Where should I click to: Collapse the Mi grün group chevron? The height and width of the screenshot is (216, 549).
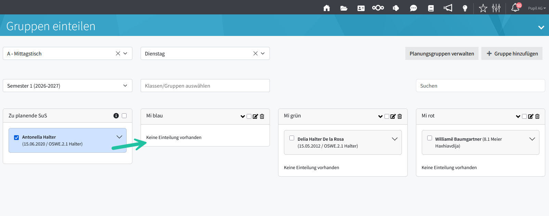coord(380,116)
